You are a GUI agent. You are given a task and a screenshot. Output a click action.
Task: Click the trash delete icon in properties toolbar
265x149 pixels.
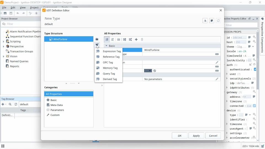point(142,39)
